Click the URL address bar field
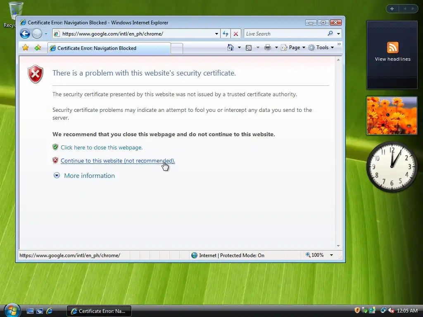Screen dimensions: 423x317 pyautogui.click(x=134, y=34)
